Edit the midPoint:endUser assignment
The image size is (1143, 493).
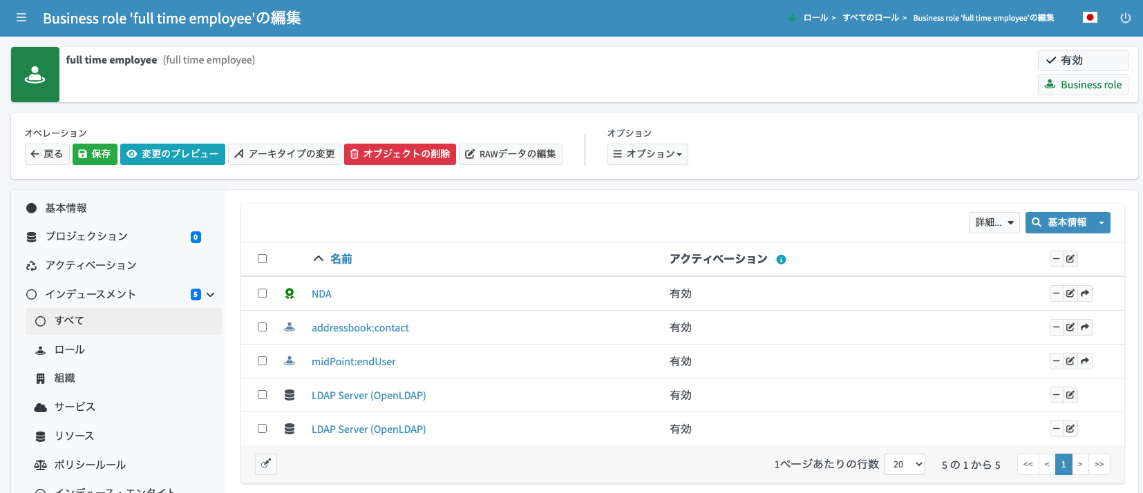1070,361
